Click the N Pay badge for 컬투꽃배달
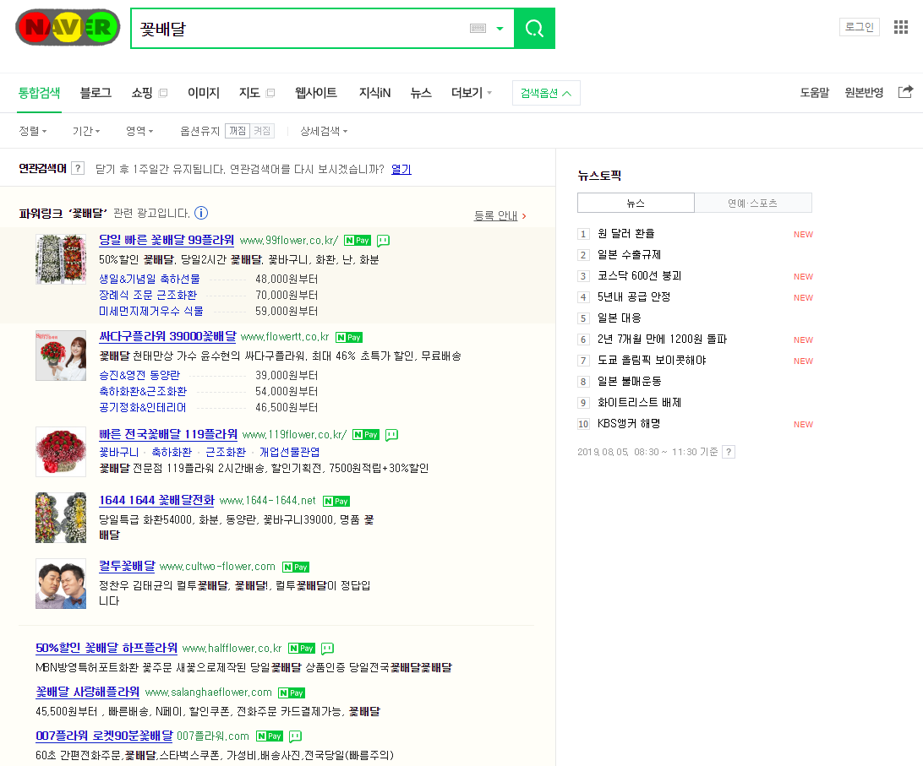 296,568
